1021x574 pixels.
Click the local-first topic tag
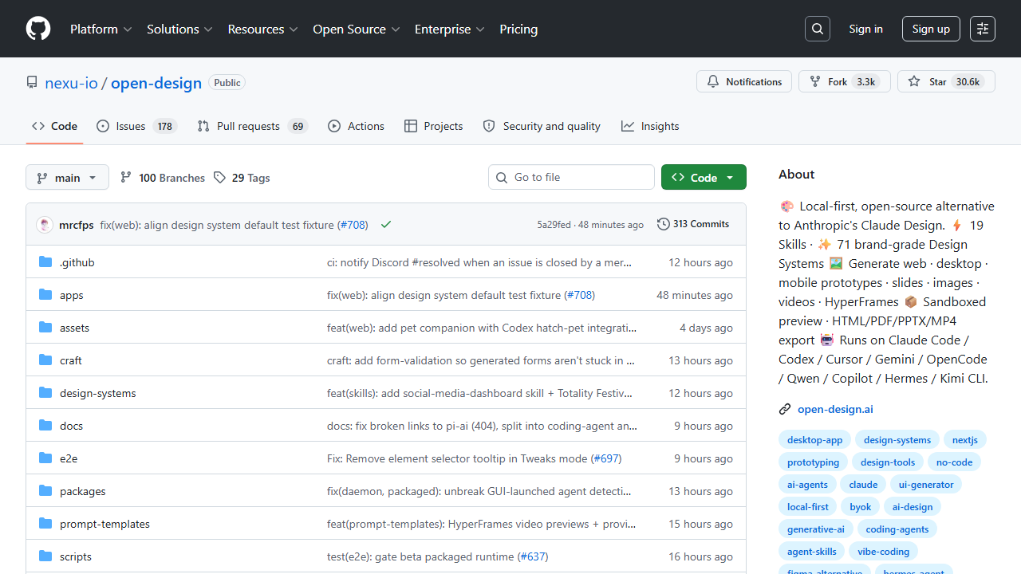[x=807, y=507]
